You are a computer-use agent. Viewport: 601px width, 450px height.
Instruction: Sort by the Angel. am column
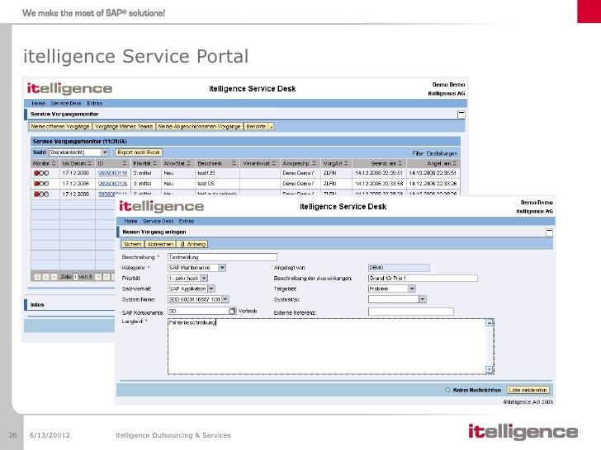tap(454, 163)
